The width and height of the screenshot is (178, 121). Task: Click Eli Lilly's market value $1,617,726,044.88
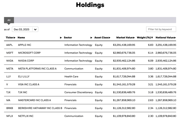[124, 76]
